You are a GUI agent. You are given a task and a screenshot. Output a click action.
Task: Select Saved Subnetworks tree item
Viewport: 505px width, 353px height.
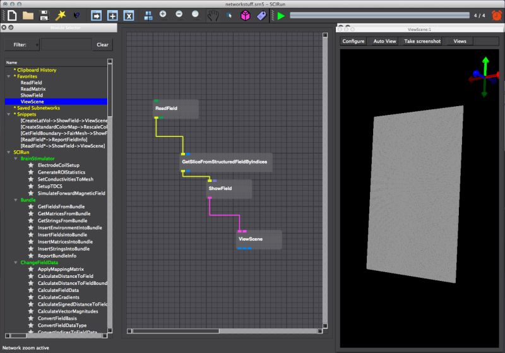(x=39, y=108)
